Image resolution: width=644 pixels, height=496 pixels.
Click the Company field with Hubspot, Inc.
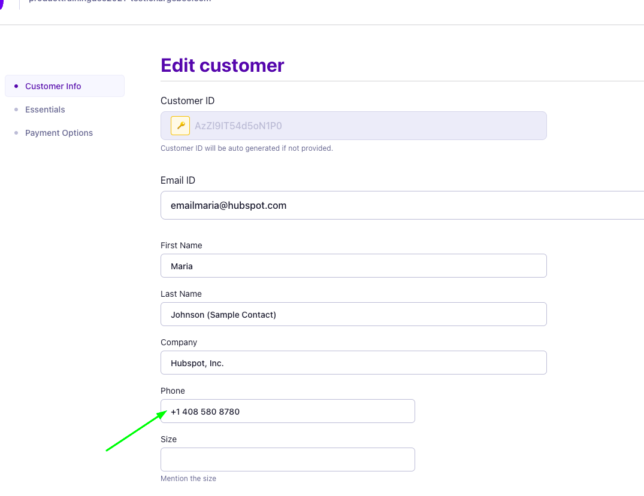click(x=353, y=363)
